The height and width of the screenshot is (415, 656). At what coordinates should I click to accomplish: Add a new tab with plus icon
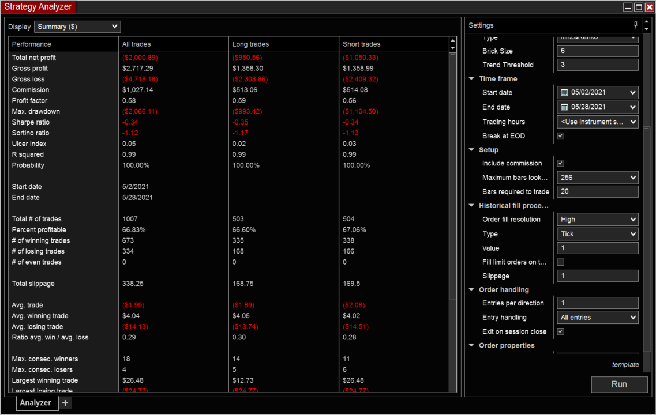point(65,403)
